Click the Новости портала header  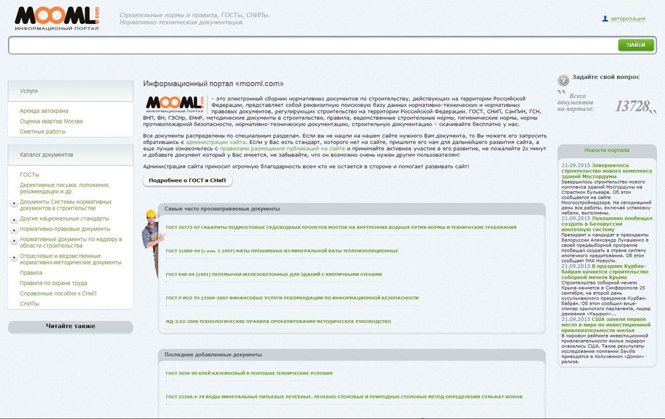point(607,150)
